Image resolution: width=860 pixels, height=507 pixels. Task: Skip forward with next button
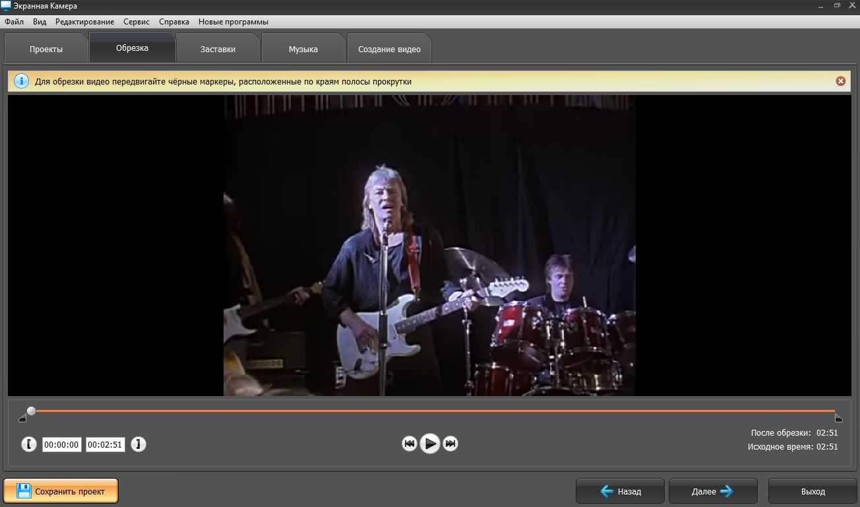click(x=450, y=444)
